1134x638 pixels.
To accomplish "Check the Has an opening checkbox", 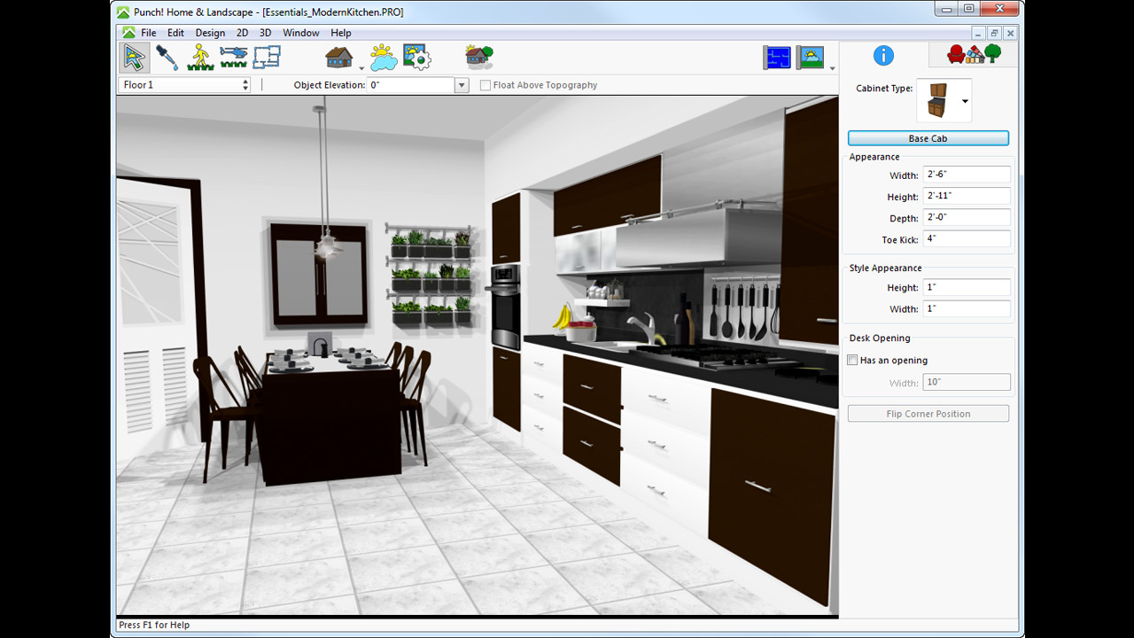I will (x=852, y=360).
